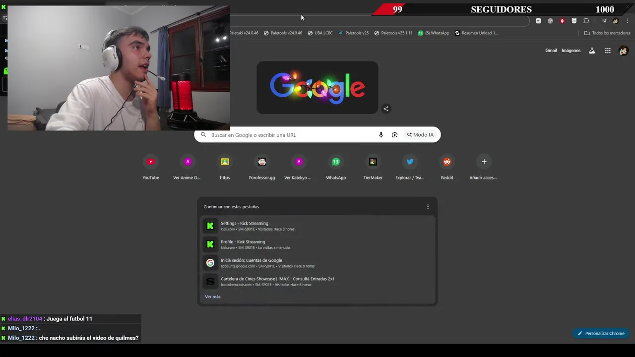The width and height of the screenshot is (635, 357).
Task: Open Google account profile picture
Action: point(624,51)
